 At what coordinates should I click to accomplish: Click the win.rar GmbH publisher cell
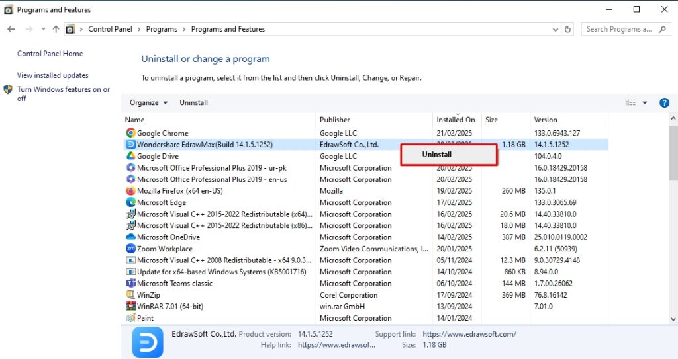click(342, 306)
